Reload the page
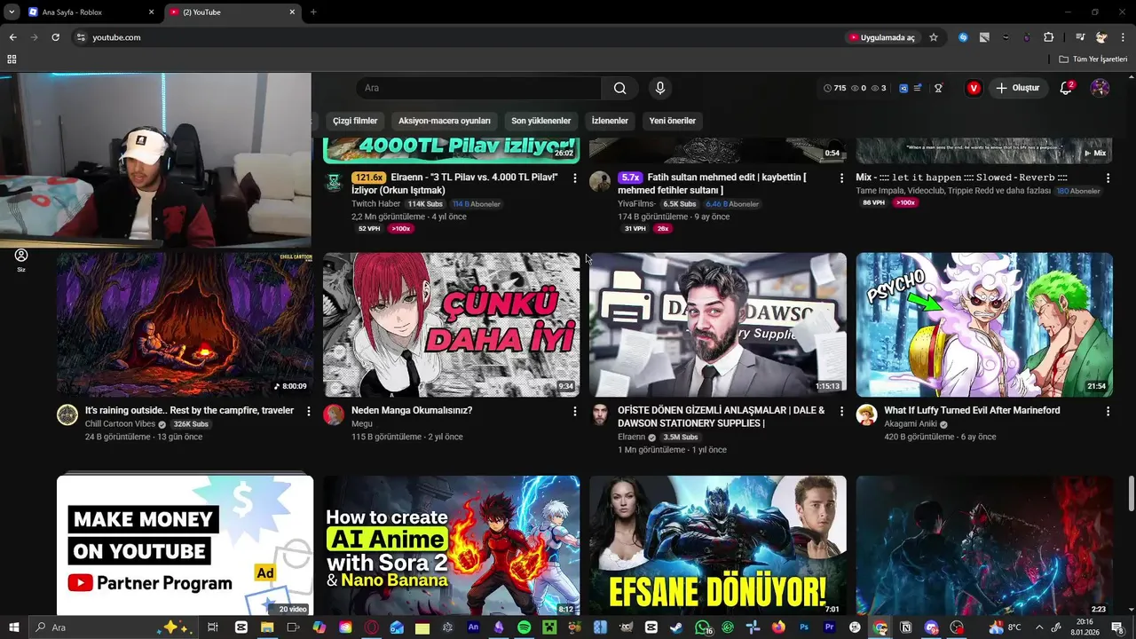 (55, 37)
